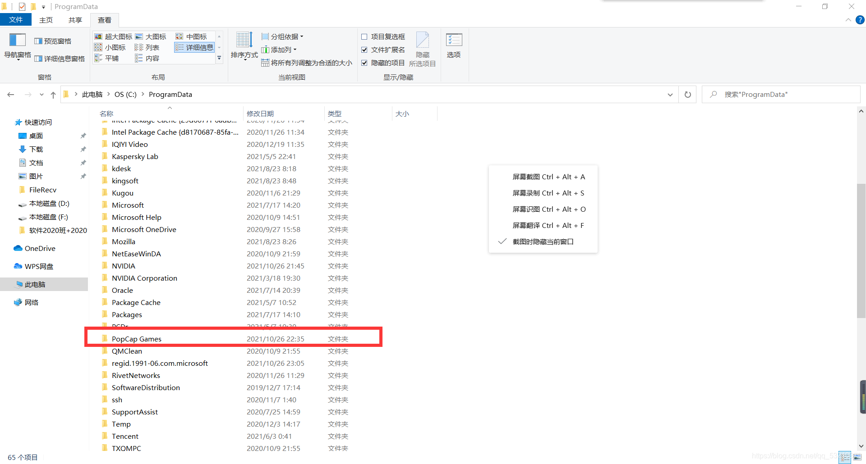
Task: Select Large icons (大图标) layout
Action: pos(151,36)
